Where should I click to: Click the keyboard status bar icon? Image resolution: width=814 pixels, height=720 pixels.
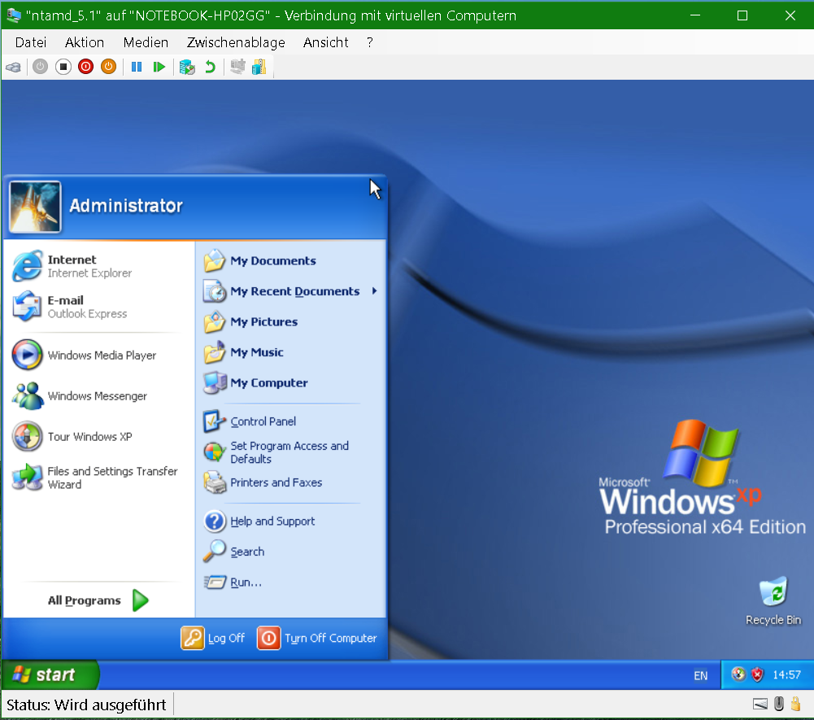click(x=760, y=705)
